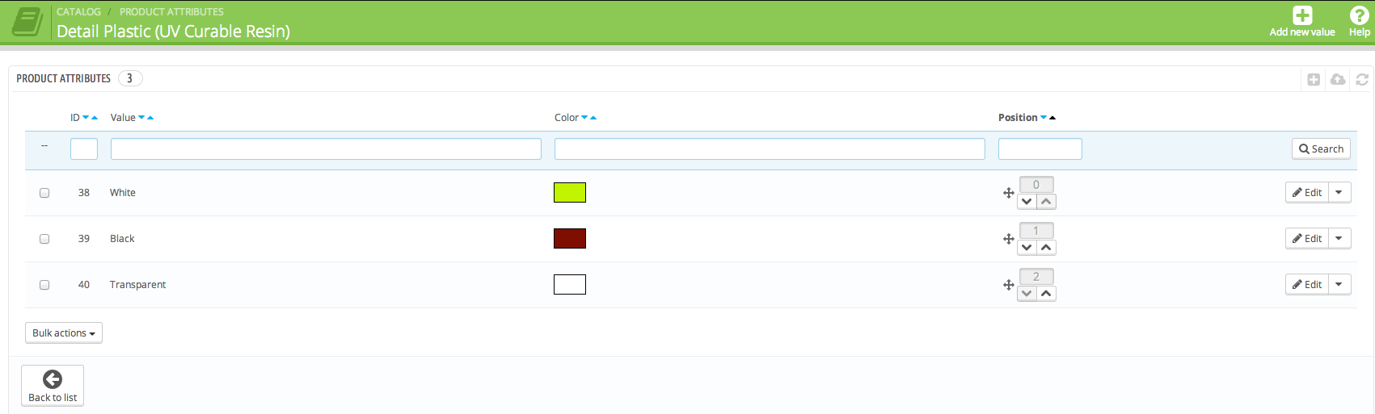Move Transparent position down
The image size is (1375, 414).
(x=1027, y=294)
